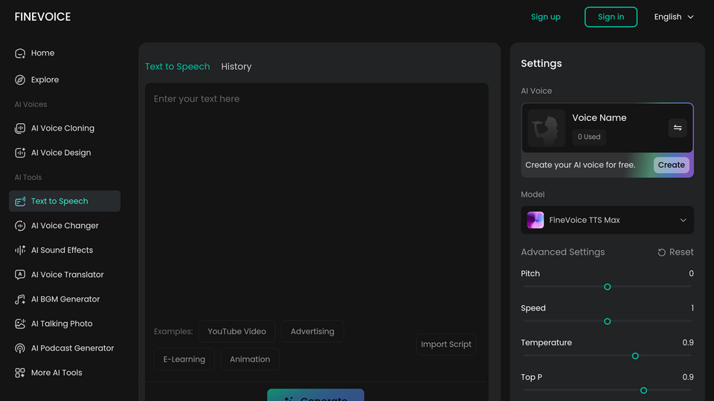
Task: Expand the FineVoice TTS Max model dropdown
Action: 607,220
